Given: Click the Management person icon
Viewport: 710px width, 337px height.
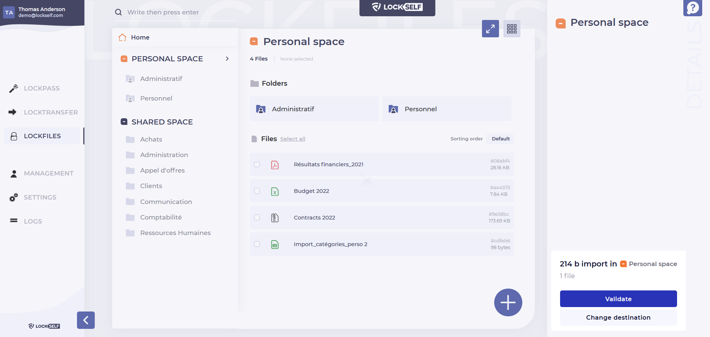Looking at the screenshot, I should click(x=14, y=174).
